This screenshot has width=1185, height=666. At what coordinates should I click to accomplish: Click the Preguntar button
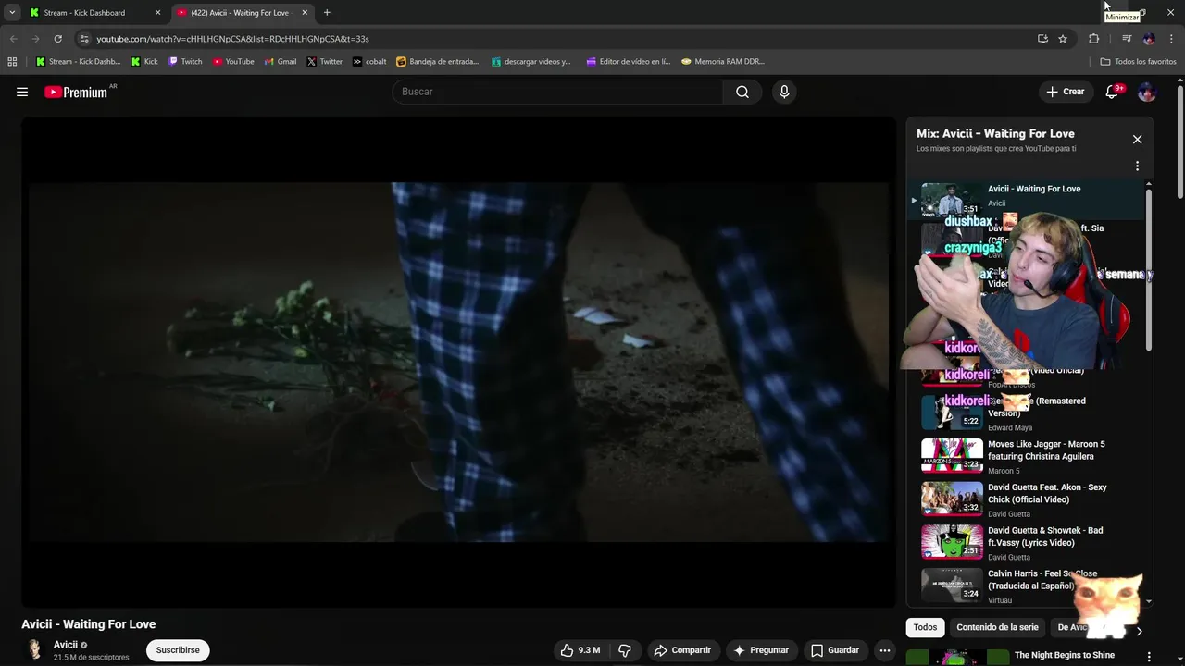point(761,650)
